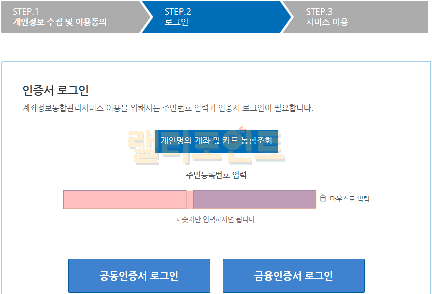Click the mouse input icon
This screenshot has height=294, width=432.
click(x=322, y=199)
